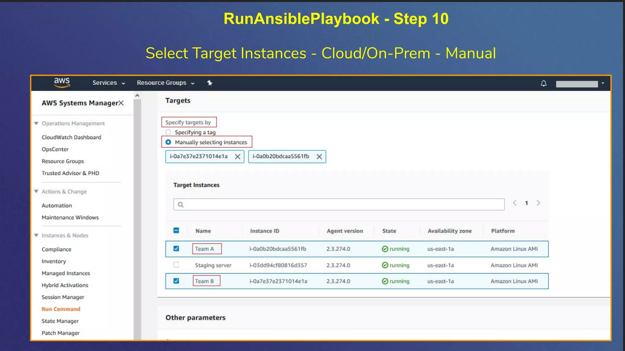Click the 'Team A' name cell

coord(204,249)
